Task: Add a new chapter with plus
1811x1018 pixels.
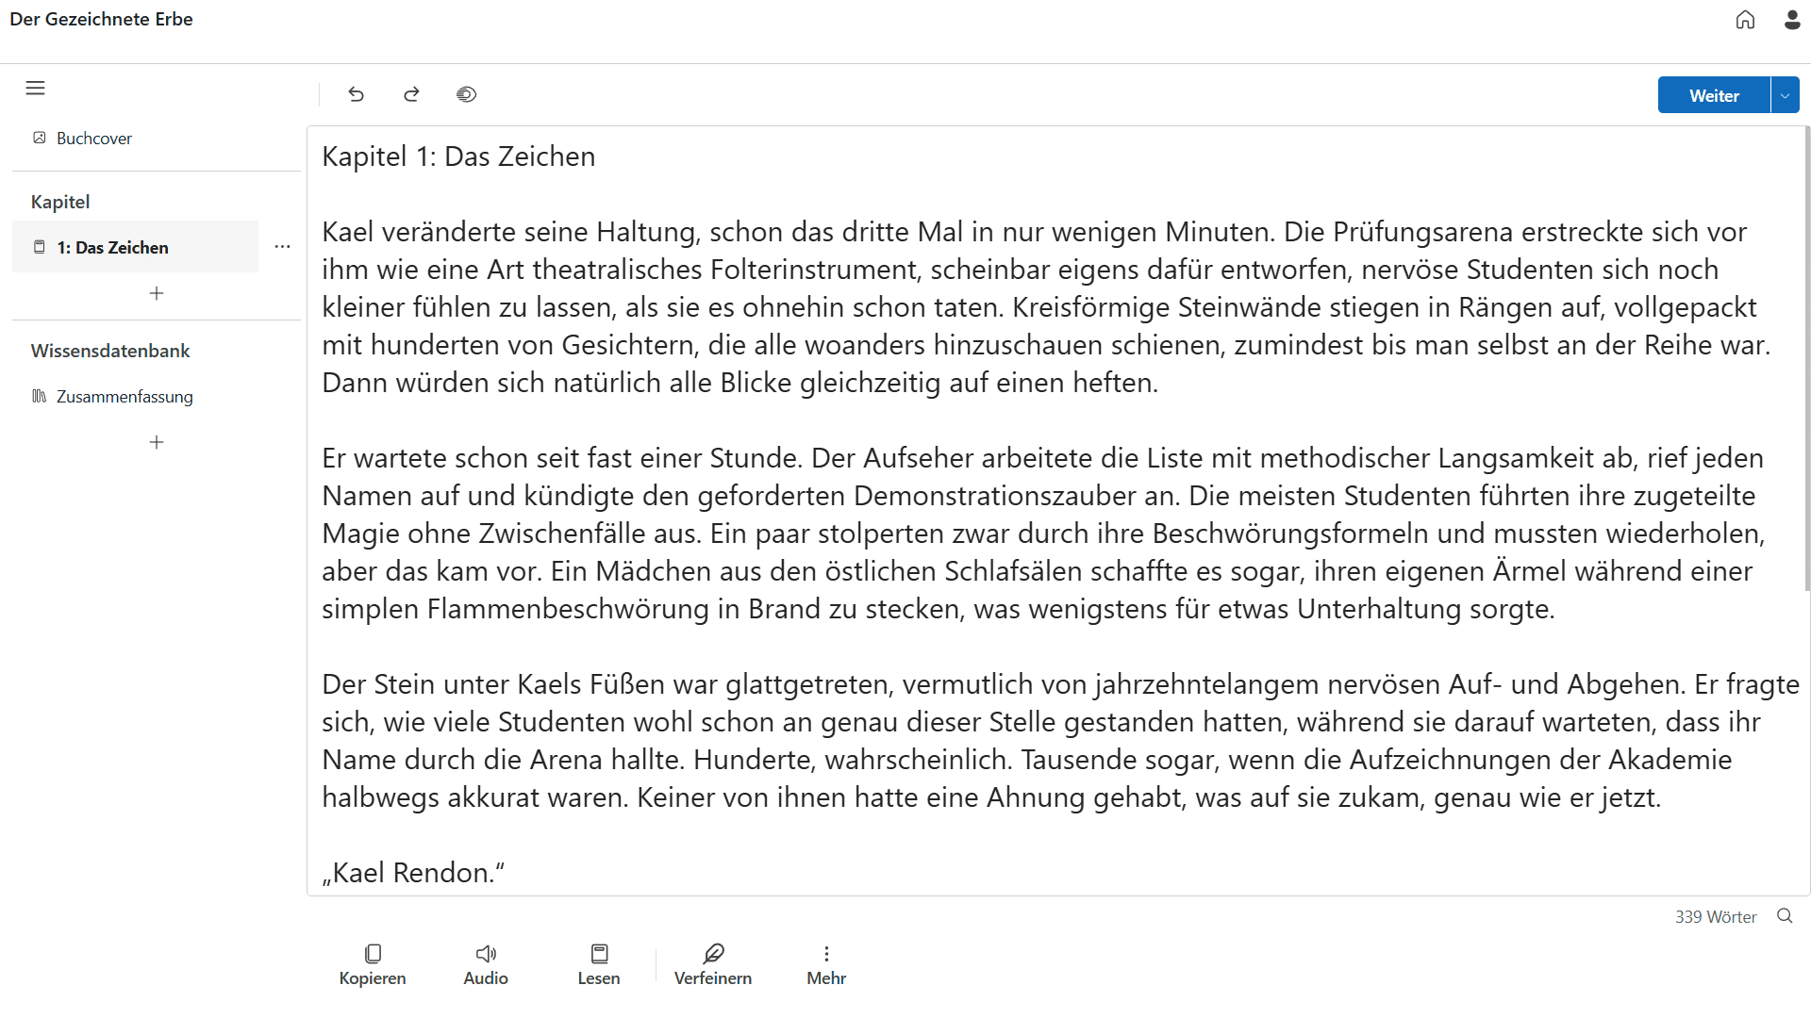Action: [x=157, y=293]
